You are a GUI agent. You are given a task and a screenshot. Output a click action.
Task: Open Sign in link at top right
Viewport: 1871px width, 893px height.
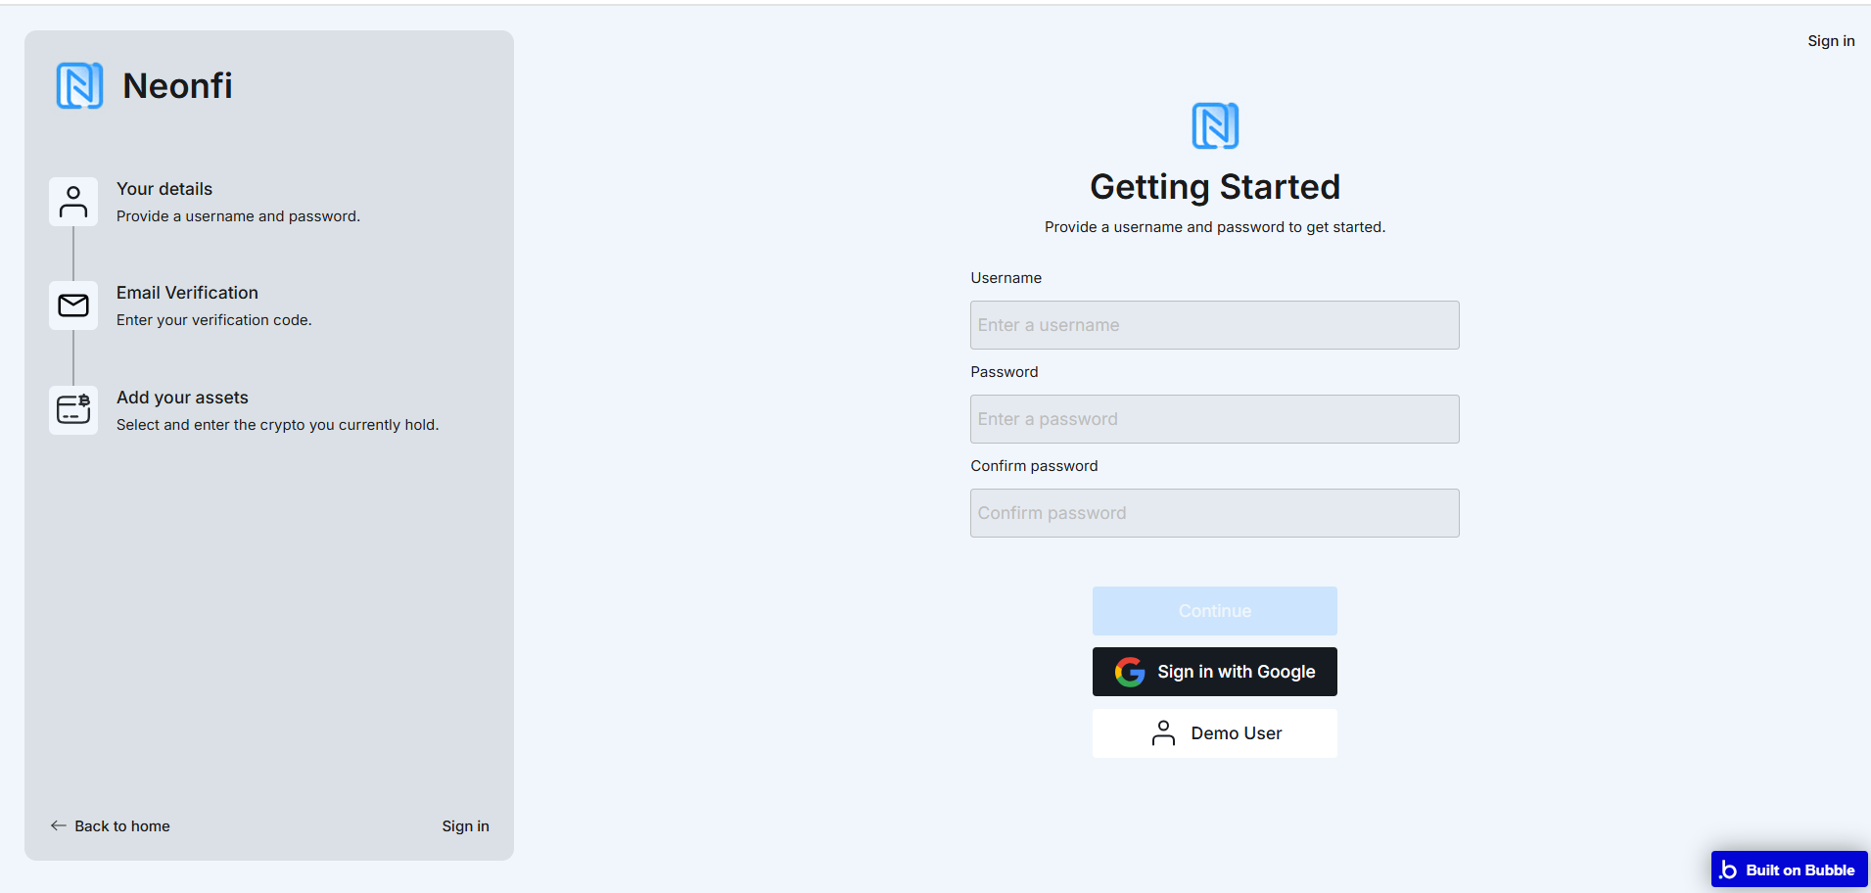(1831, 41)
